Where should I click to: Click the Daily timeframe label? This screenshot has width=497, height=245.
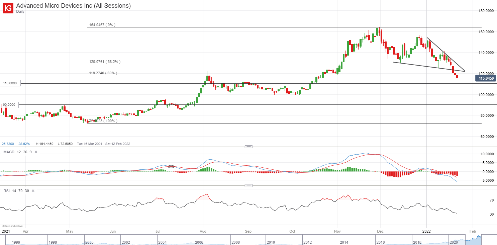[x=20, y=12]
